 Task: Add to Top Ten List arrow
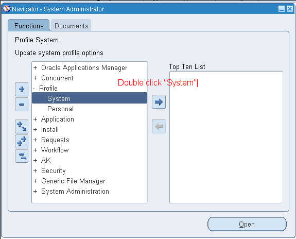[x=159, y=102]
